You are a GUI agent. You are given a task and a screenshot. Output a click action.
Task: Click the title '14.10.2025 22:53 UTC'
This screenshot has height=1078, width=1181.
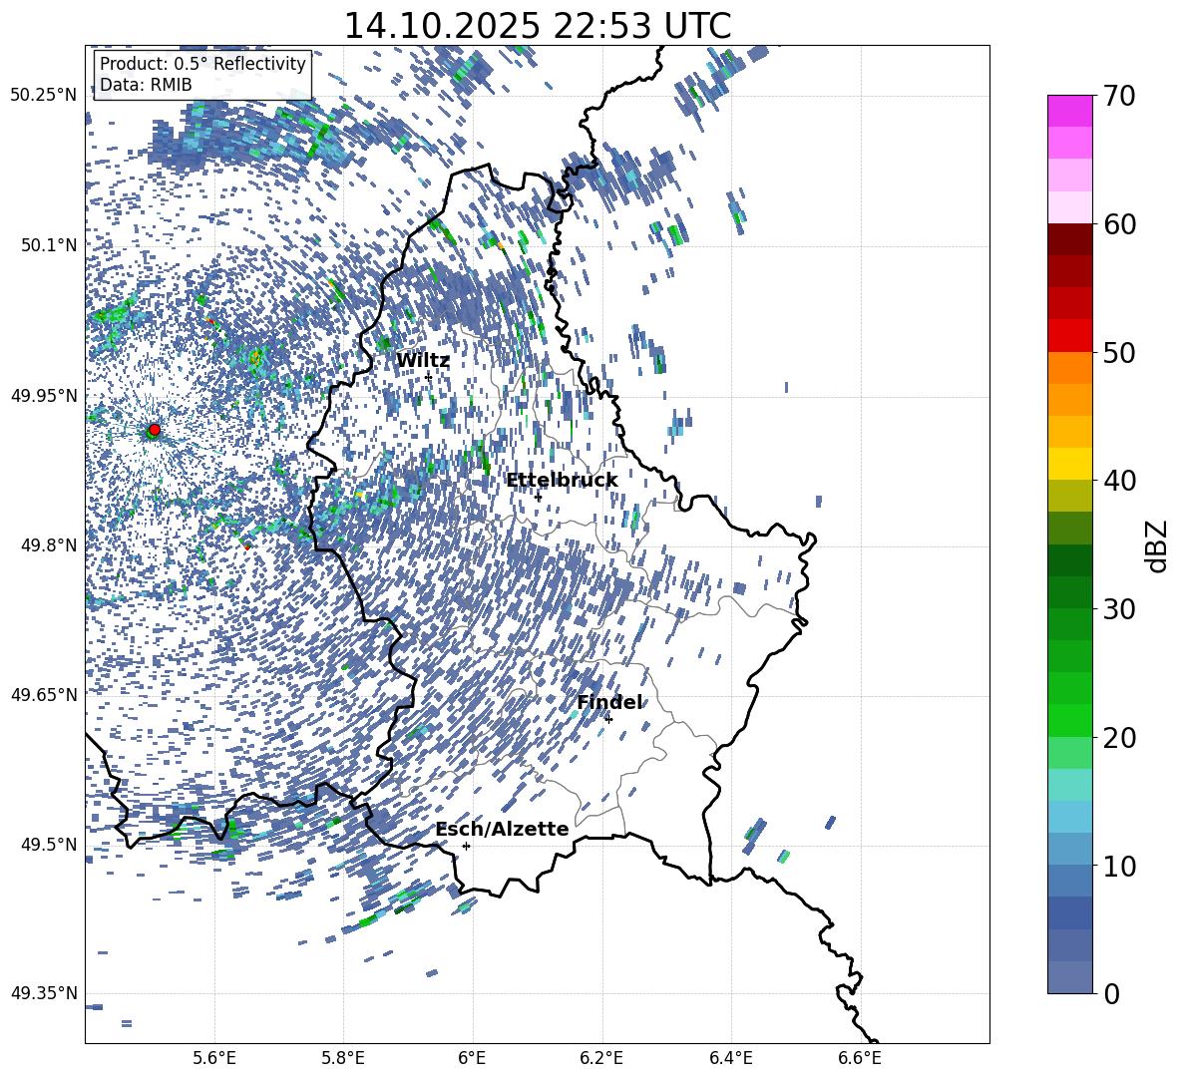(537, 26)
